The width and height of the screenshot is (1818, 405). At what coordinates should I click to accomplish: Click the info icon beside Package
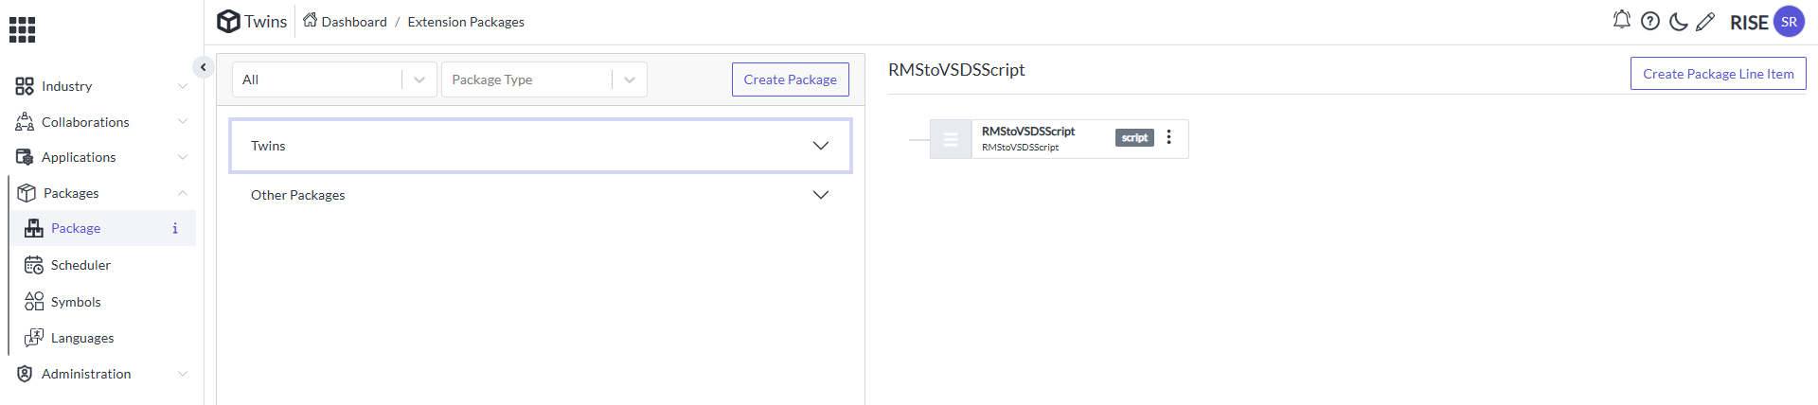pyautogui.click(x=175, y=228)
